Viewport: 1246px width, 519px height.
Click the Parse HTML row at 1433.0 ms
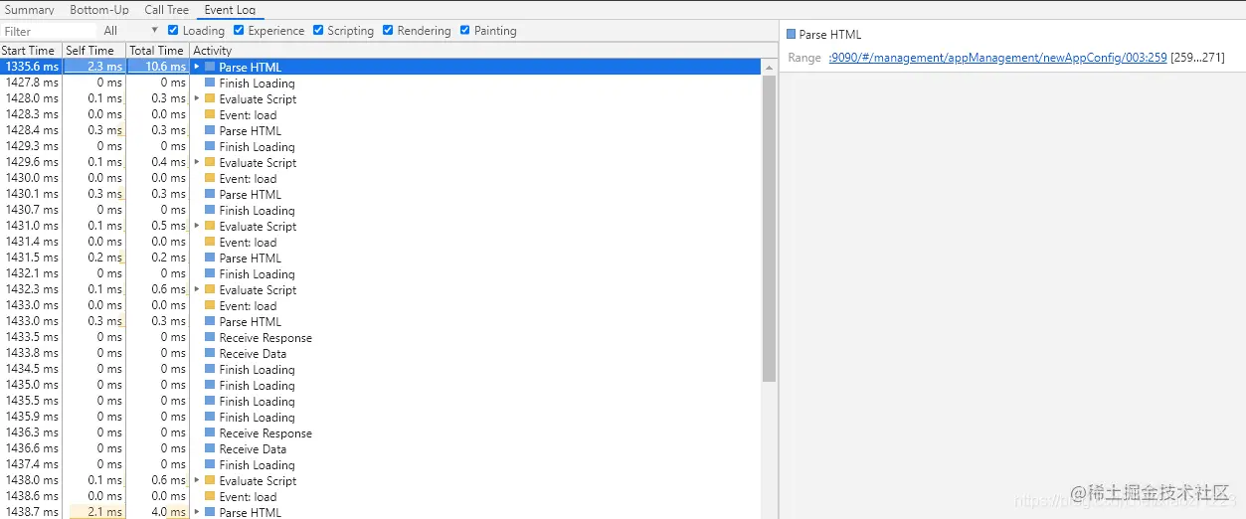click(x=381, y=321)
